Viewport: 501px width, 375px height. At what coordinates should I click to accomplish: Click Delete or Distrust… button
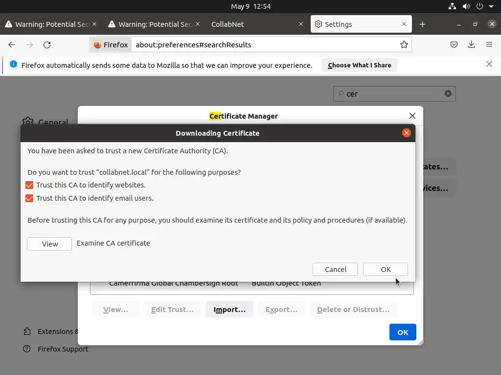click(x=353, y=309)
